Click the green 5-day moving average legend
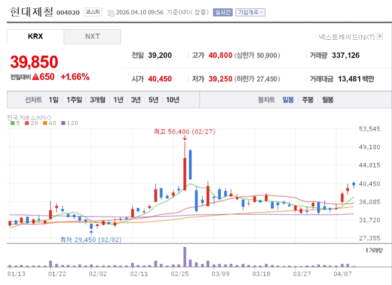 (14, 123)
